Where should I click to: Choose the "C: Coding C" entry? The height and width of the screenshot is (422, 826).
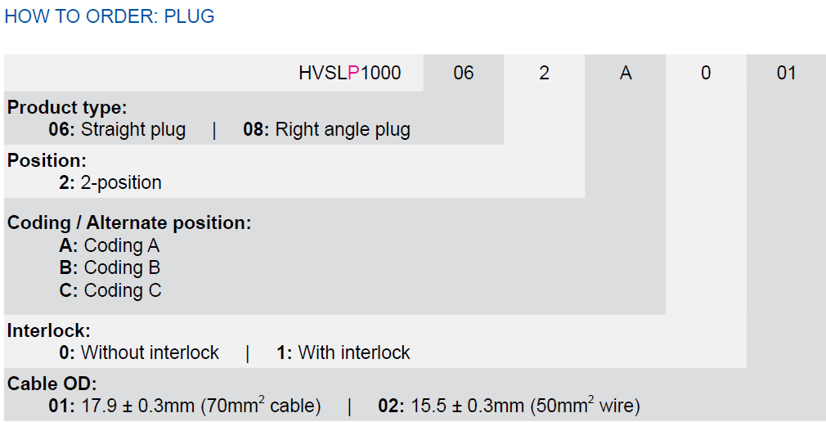click(x=110, y=290)
